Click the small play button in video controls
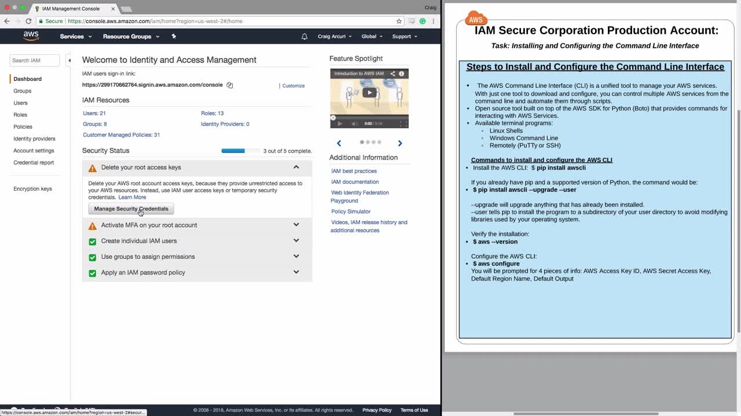 340,123
